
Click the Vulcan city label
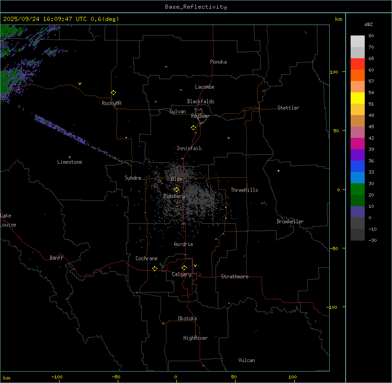[x=246, y=360]
